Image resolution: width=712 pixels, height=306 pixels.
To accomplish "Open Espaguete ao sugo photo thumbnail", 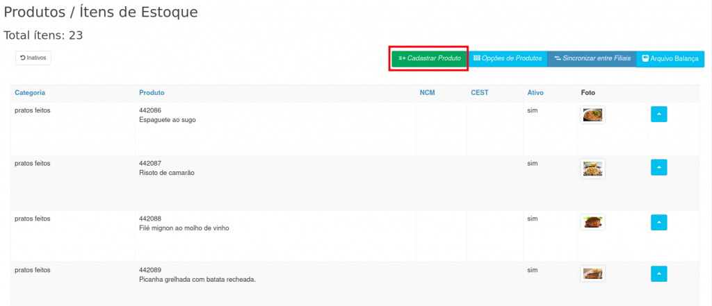I will tap(592, 114).
